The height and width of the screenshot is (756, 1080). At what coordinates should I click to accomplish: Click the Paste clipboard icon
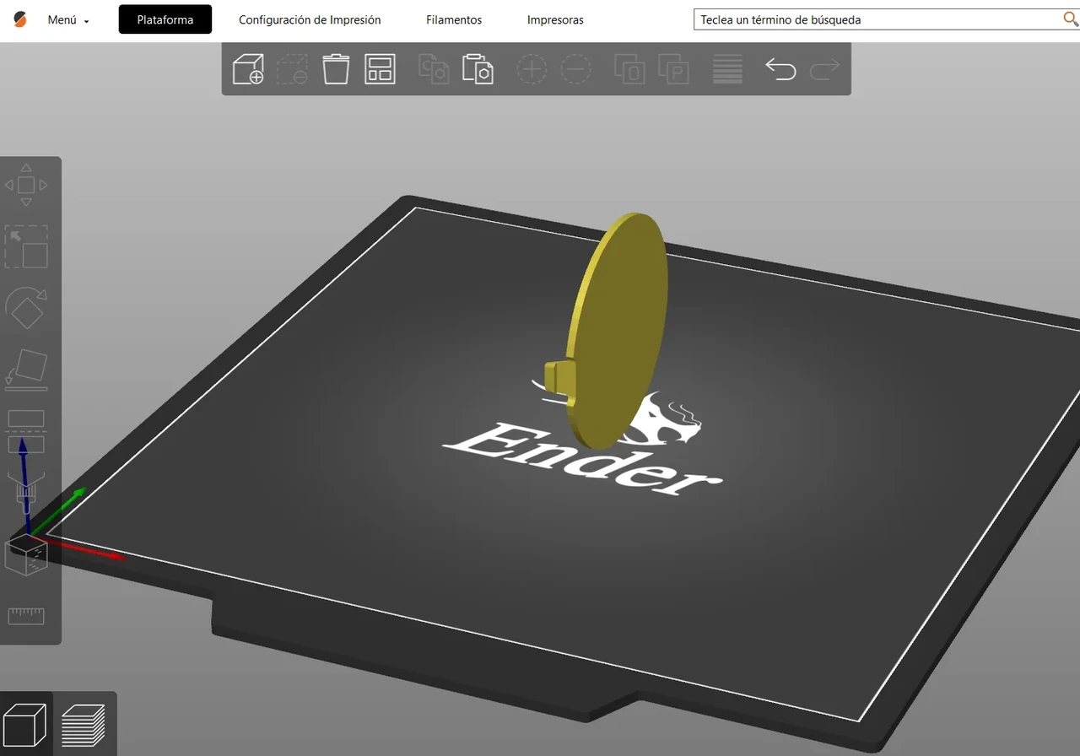click(x=478, y=68)
